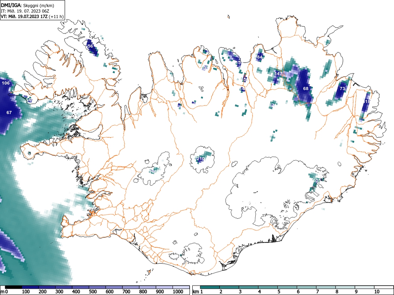The height and width of the screenshot is (295, 394).
Task: Click the "100" metre legend label
Action: click(x=26, y=292)
